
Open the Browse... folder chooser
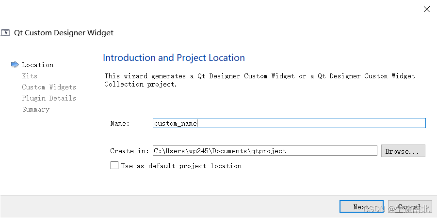point(403,151)
